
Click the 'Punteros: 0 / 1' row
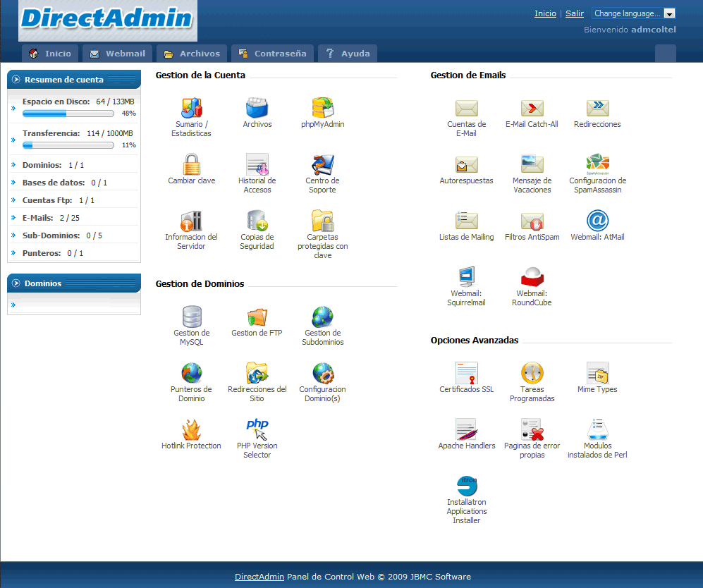tap(74, 253)
